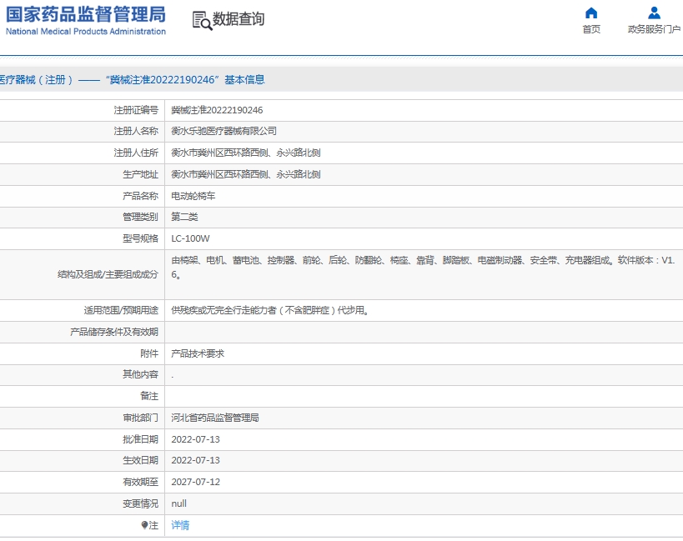Select the structure composition description text
This screenshot has height=541, width=683.
point(423,268)
